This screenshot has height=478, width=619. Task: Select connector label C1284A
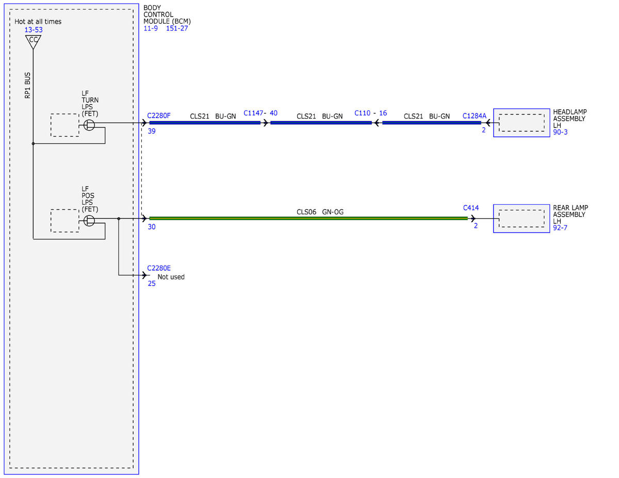475,116
